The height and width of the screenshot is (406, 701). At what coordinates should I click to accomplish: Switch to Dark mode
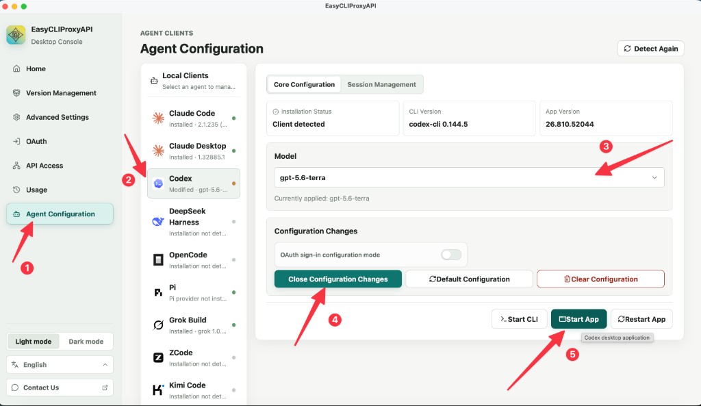(x=86, y=341)
